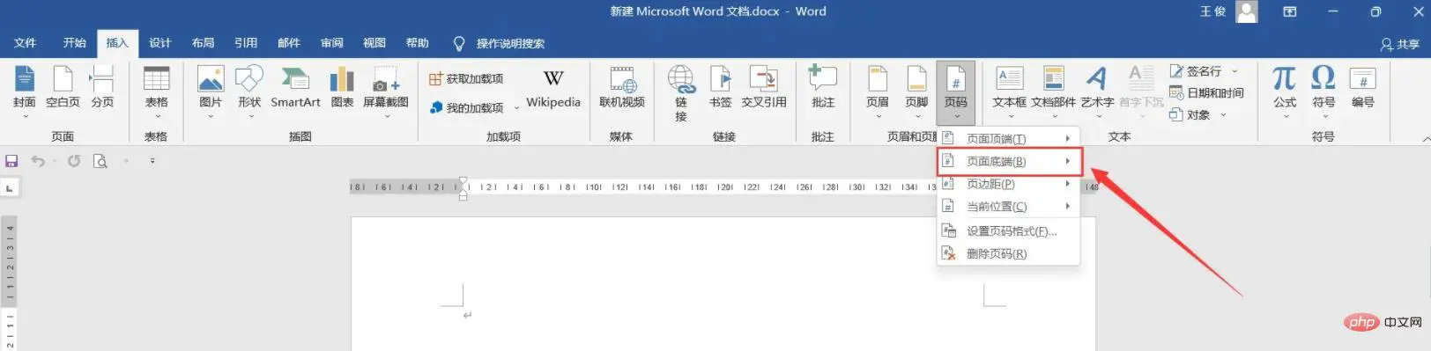The width and height of the screenshot is (1431, 351).
Task: Switch to the Layout (布局) tab
Action: coord(203,43)
